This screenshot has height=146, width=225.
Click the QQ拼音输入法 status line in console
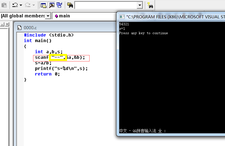point(142,131)
